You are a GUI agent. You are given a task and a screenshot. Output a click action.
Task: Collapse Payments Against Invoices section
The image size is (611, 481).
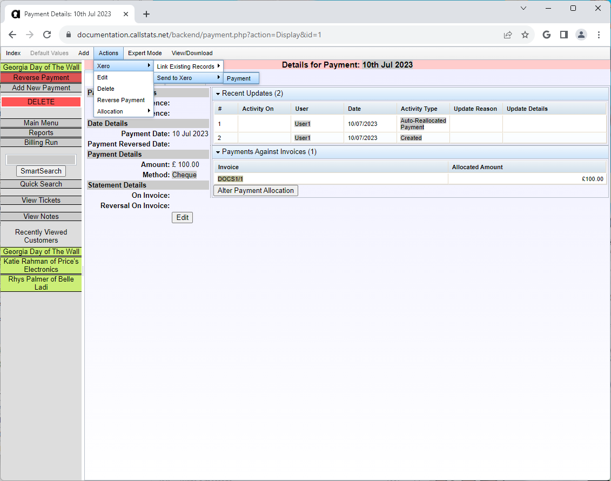(x=218, y=152)
